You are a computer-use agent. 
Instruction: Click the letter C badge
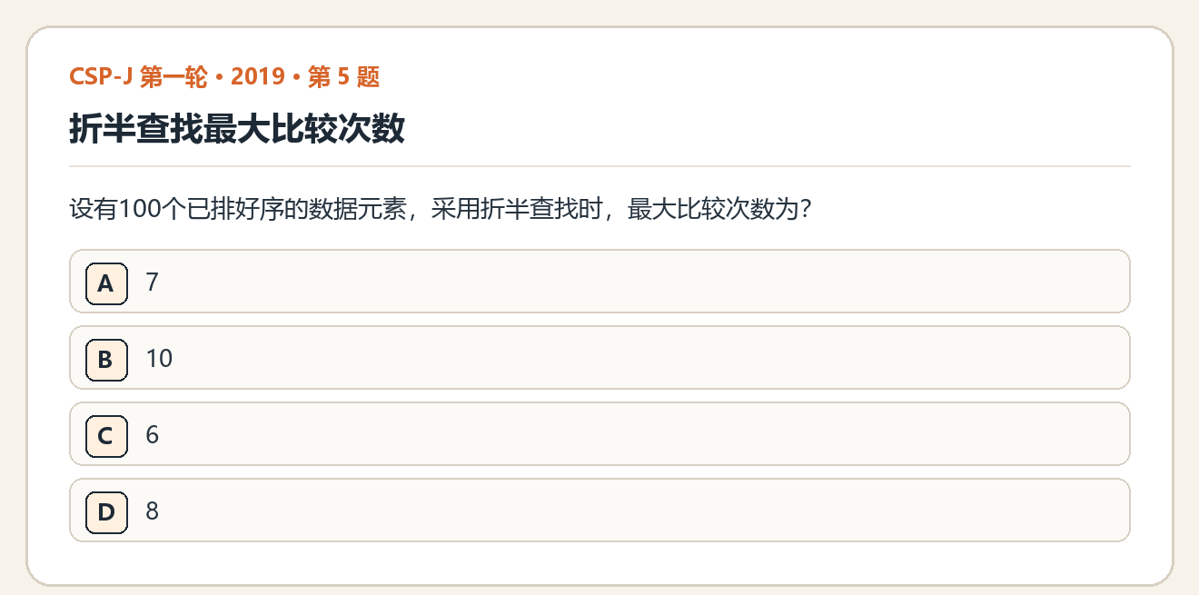coord(106,435)
